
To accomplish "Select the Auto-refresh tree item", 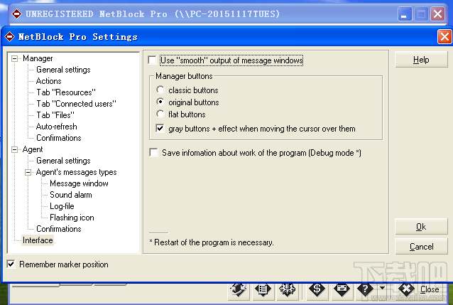I will pos(57,127).
